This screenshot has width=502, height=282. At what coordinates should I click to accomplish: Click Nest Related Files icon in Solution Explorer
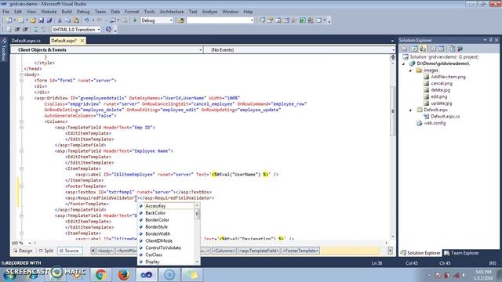(x=423, y=49)
